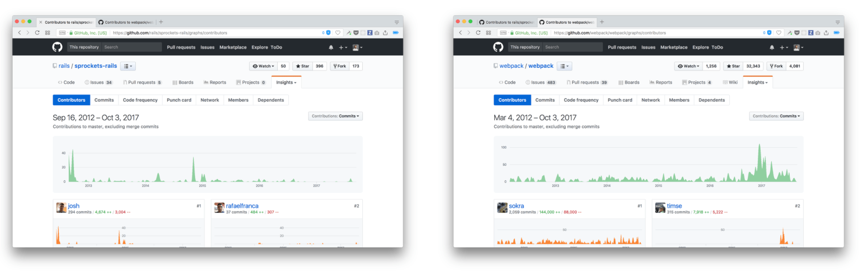Open speed dial grid in webpack window
Viewport: 860px width, 278px height.
(489, 33)
